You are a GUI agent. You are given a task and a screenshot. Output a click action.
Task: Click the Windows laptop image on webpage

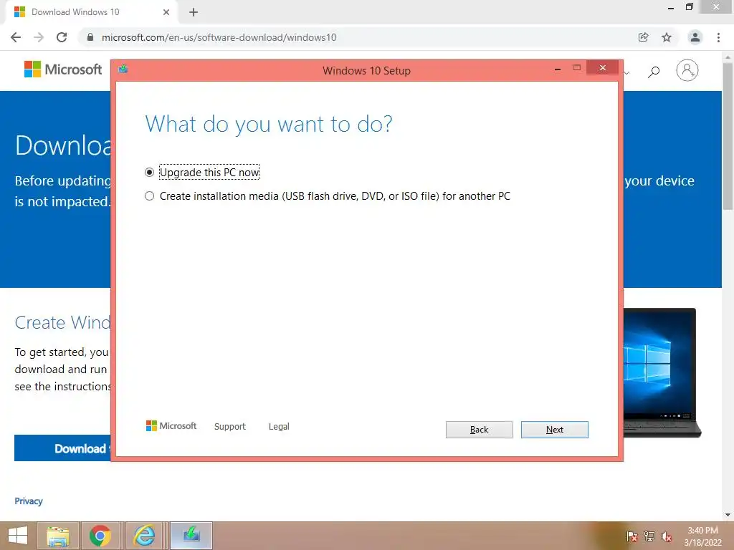tap(662, 372)
